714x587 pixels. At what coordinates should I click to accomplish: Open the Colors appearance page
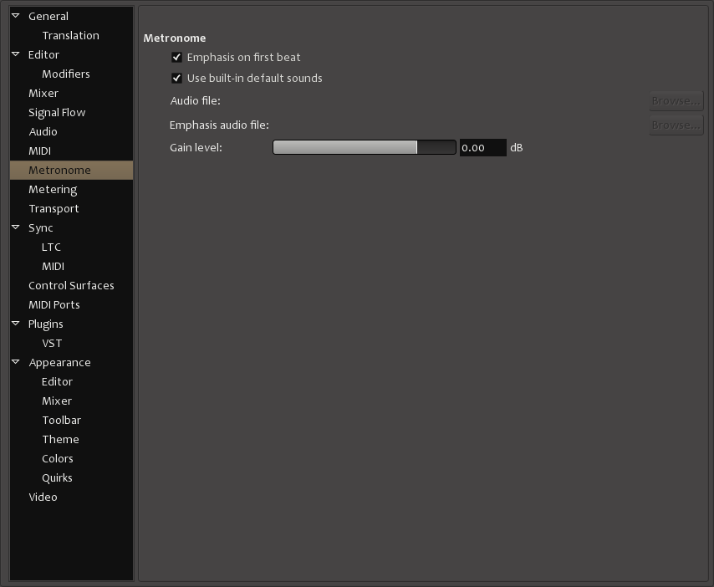click(58, 458)
